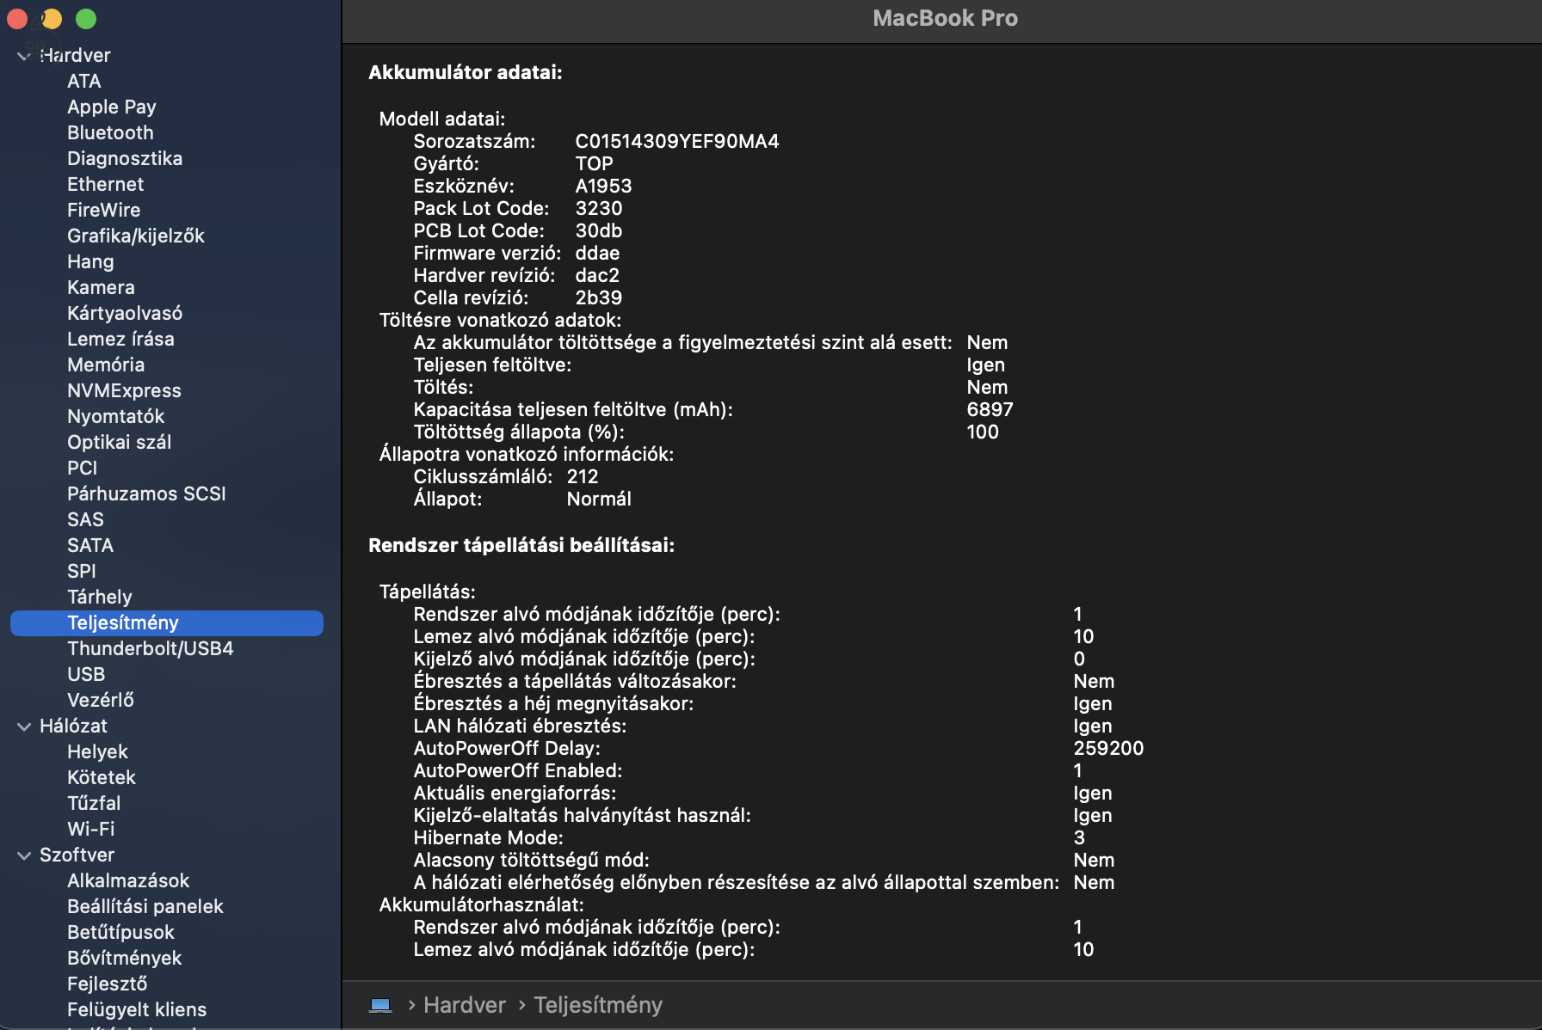Open Kártyaolvasó in the sidebar
This screenshot has height=1030, width=1542.
(125, 313)
